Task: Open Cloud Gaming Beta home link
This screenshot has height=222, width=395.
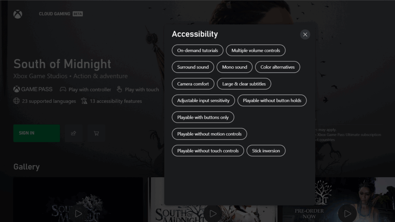Action: pyautogui.click(x=61, y=14)
